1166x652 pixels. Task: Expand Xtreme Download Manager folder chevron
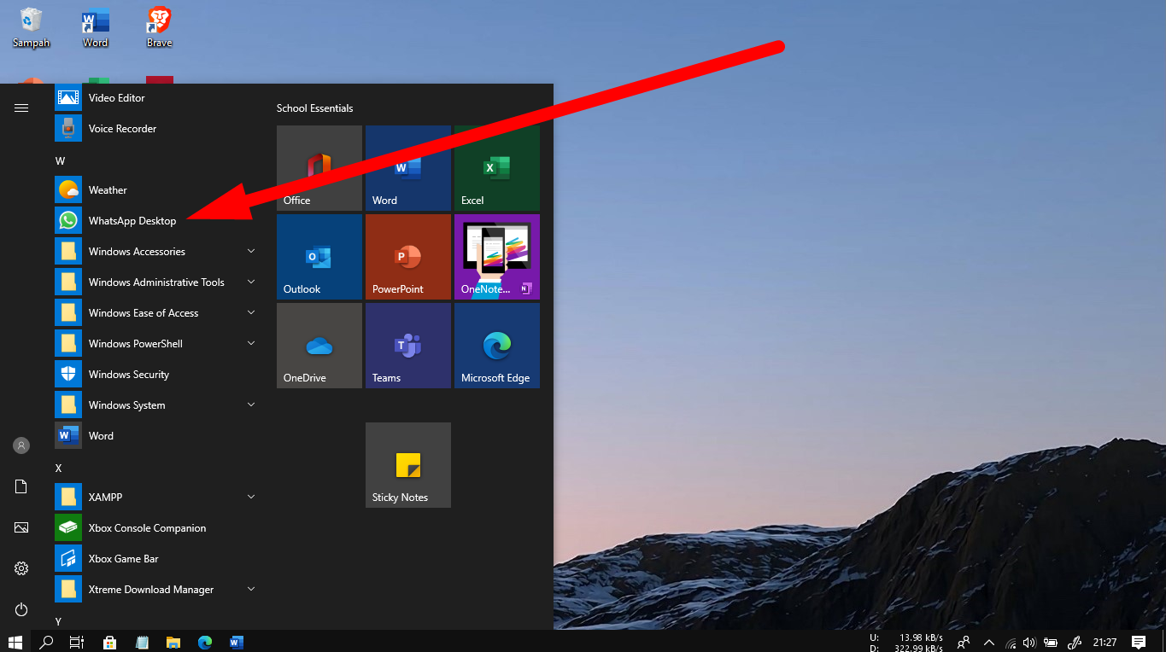tap(251, 589)
